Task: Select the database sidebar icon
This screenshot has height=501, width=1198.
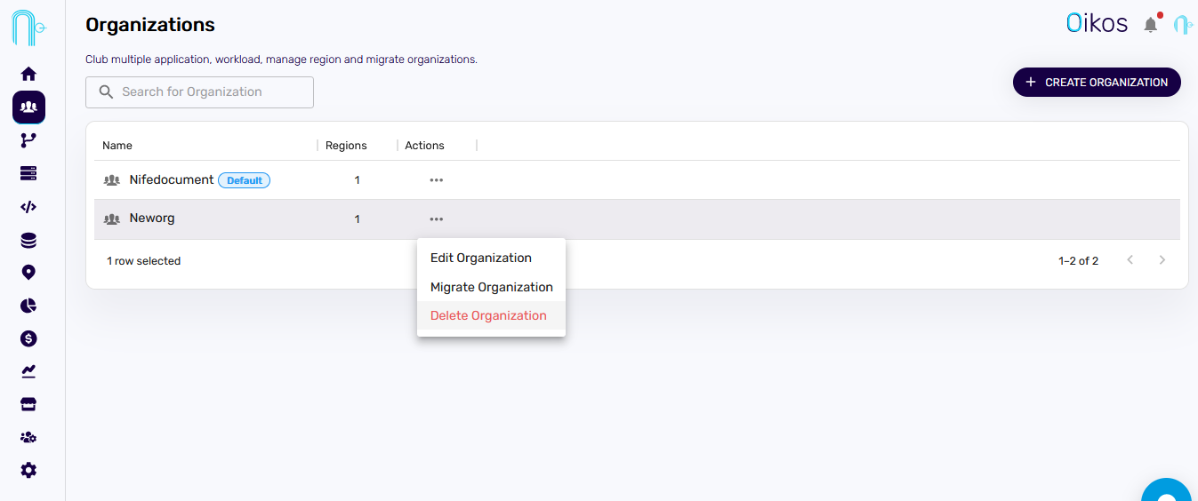Action: (x=28, y=241)
